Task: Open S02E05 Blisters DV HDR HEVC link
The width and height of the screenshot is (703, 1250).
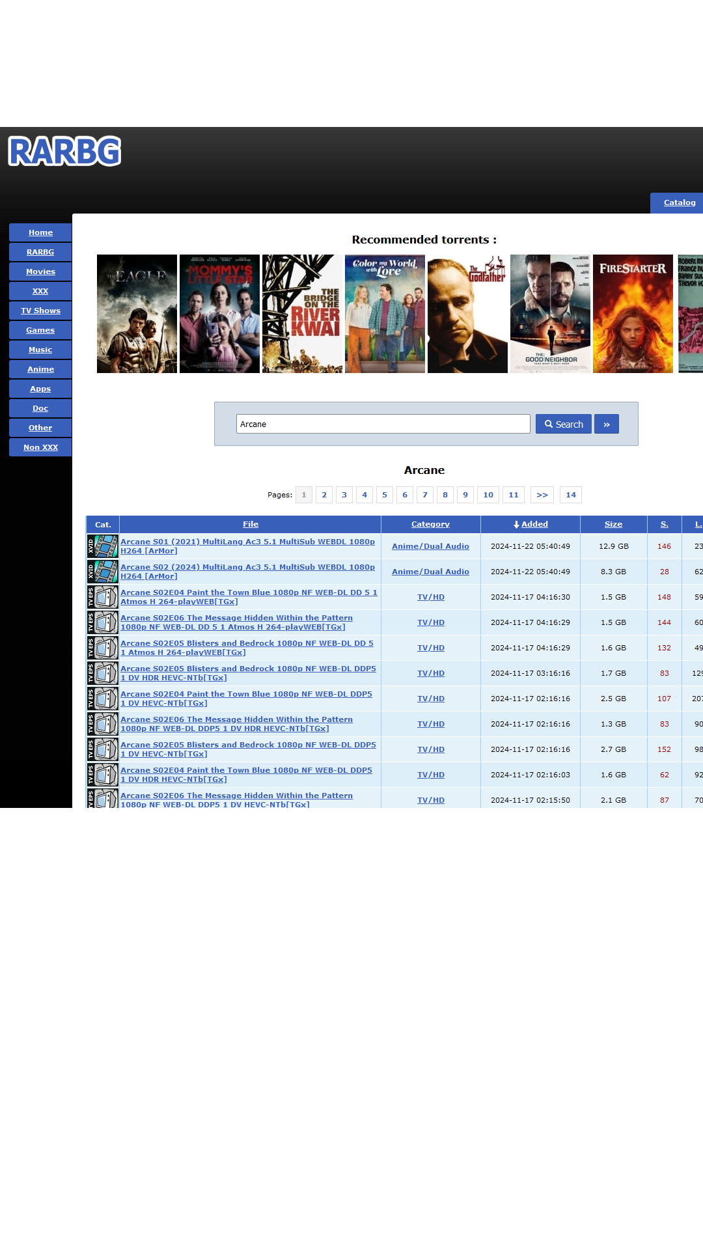Action: click(249, 673)
